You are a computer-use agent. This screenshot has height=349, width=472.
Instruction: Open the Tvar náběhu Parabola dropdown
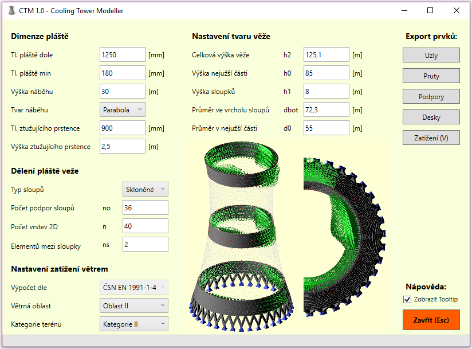coord(123,109)
